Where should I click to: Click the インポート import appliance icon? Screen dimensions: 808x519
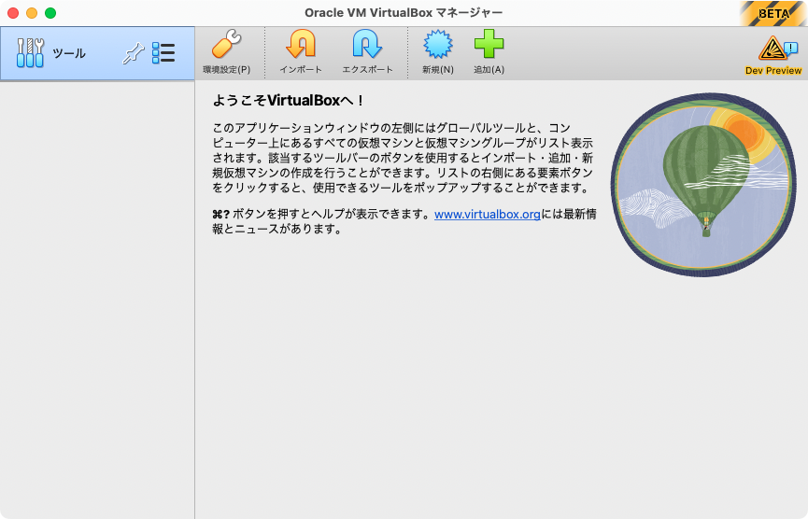[x=301, y=44]
